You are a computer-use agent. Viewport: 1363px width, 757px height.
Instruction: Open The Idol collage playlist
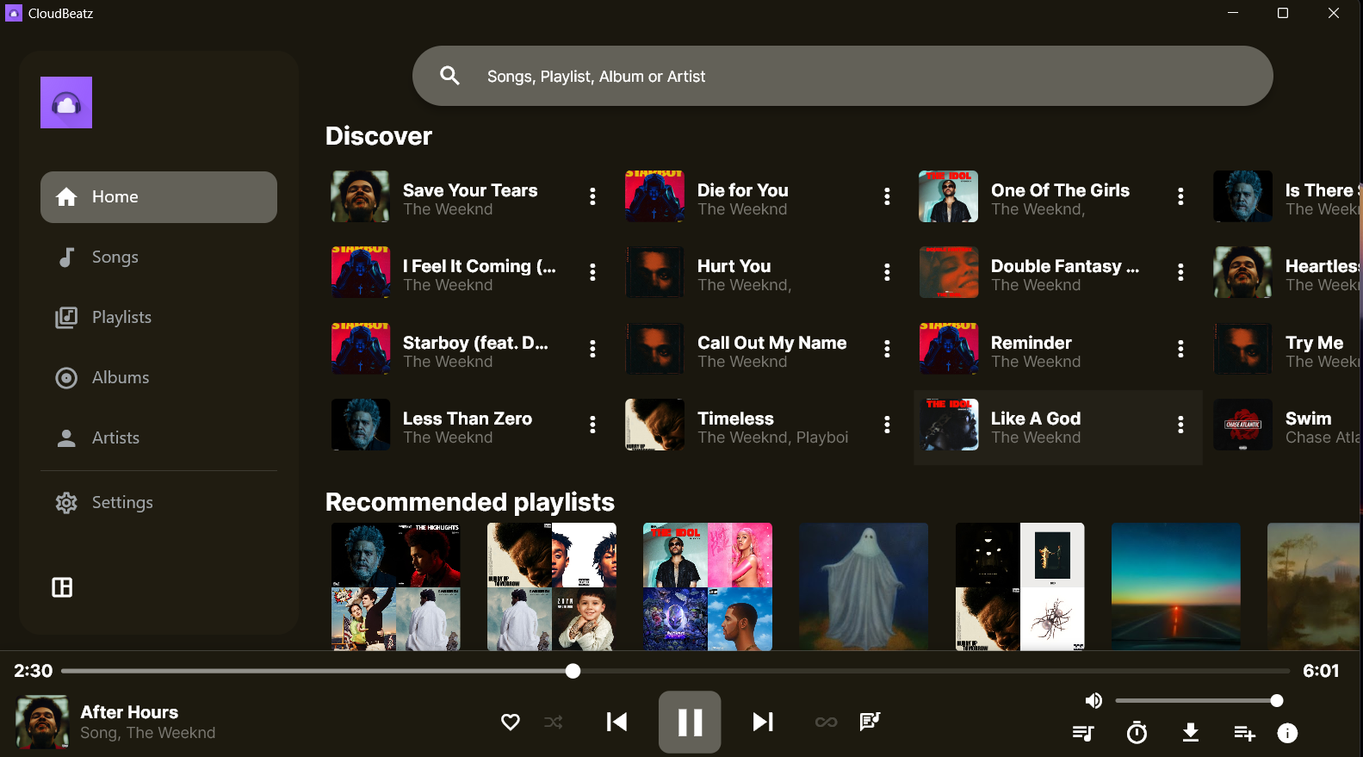point(708,586)
